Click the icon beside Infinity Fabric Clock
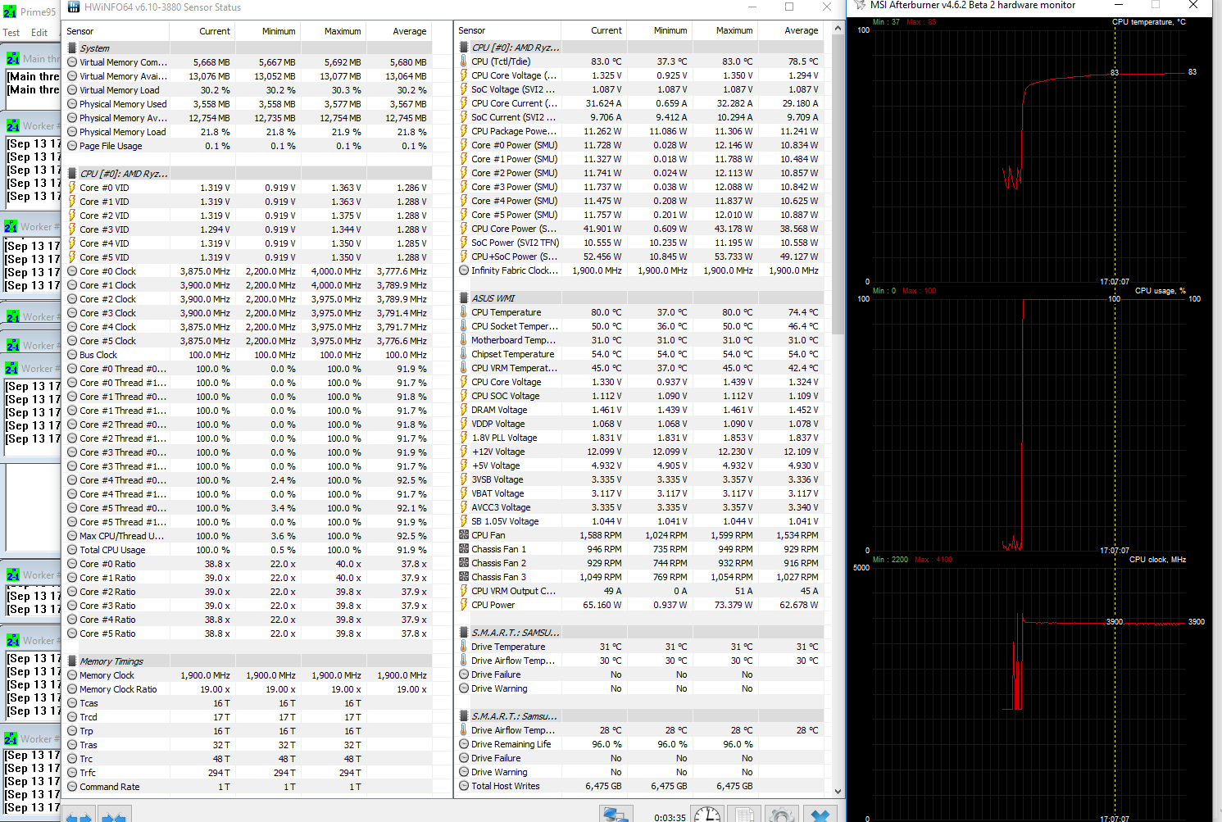Screen dimensions: 1222x822 [464, 270]
